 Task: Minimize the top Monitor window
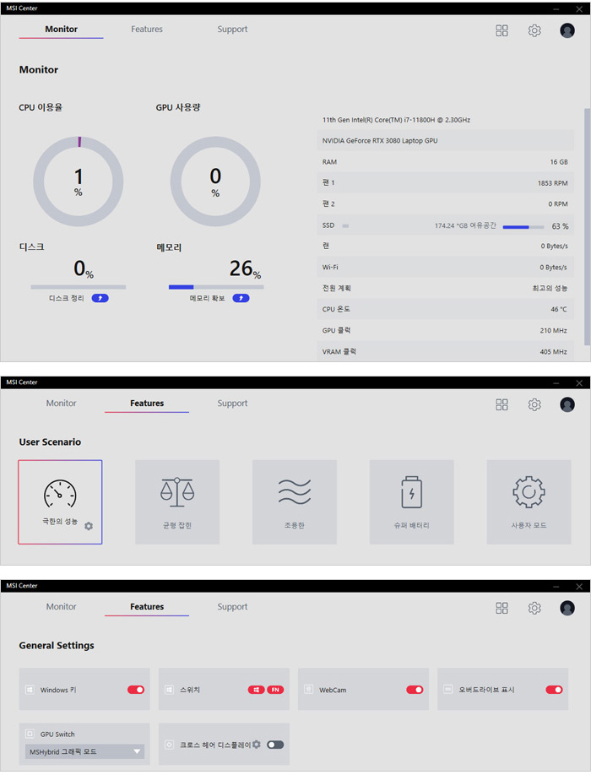[556, 9]
